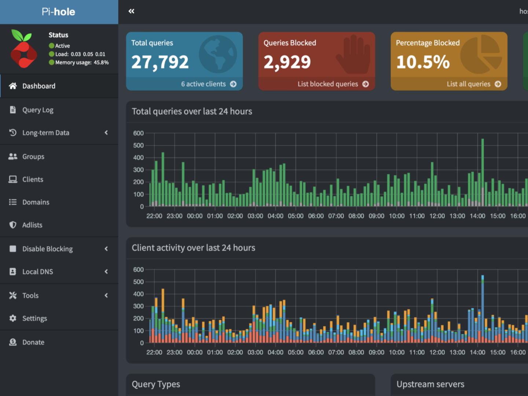Open the Clients management icon

13,179
